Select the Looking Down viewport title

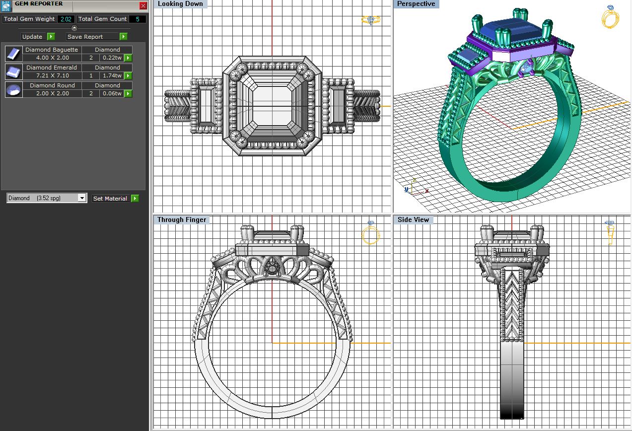(180, 4)
